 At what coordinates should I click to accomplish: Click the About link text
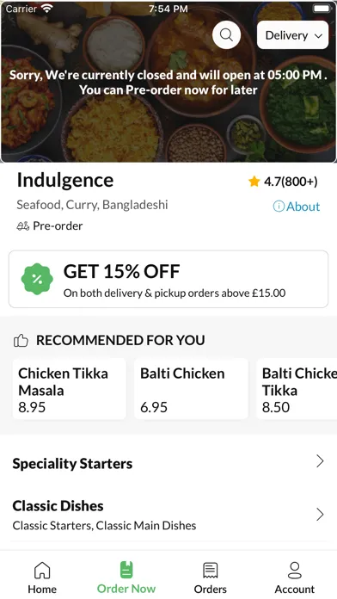pyautogui.click(x=303, y=207)
